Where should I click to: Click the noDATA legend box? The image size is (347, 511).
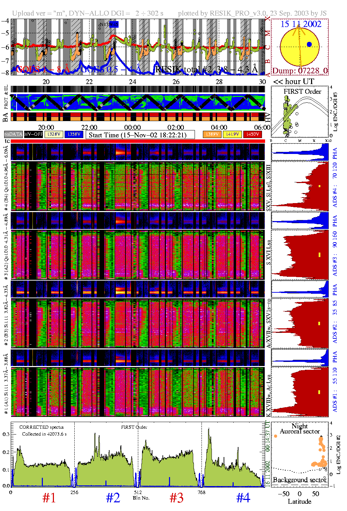pos(13,134)
